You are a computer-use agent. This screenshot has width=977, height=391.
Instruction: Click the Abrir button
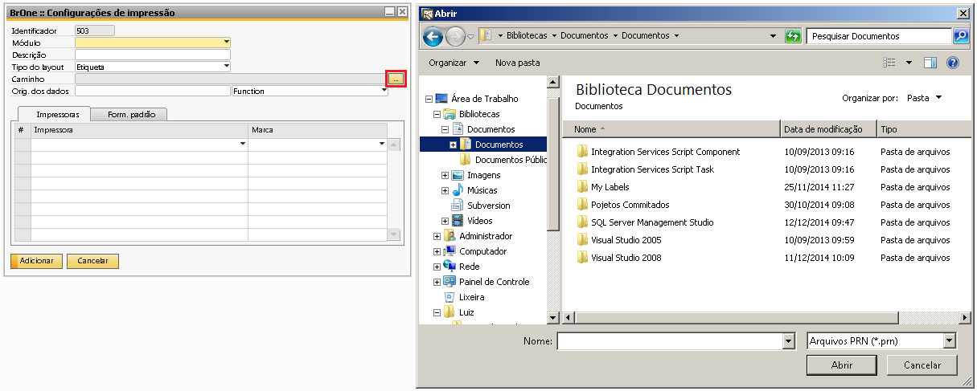pyautogui.click(x=842, y=365)
